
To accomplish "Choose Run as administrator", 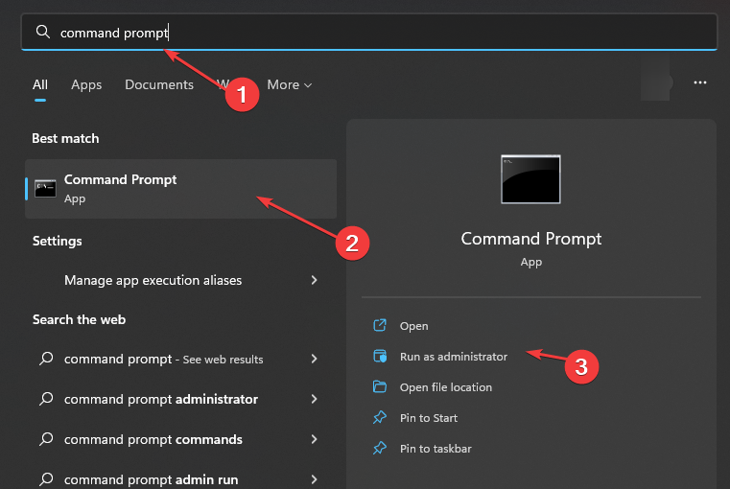I will tap(454, 357).
